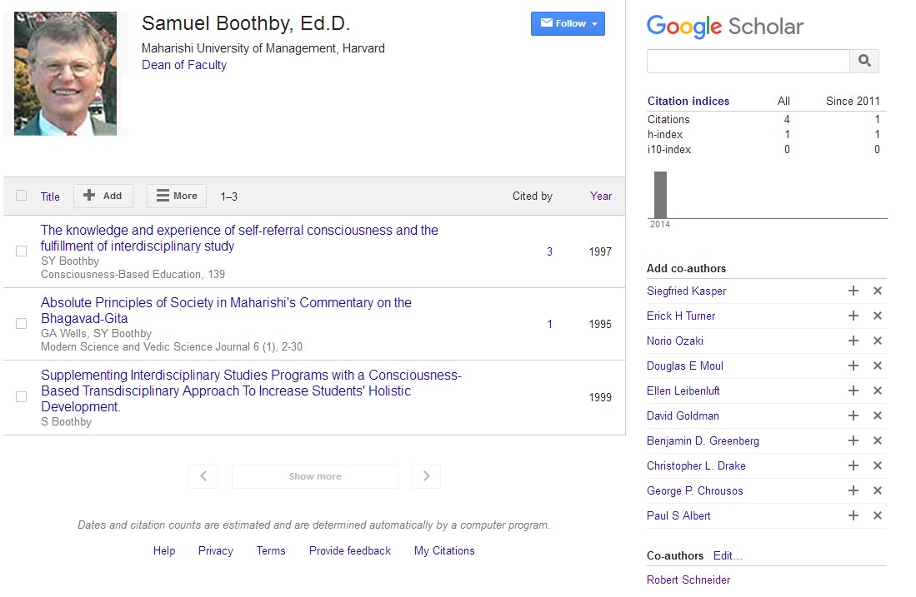
Task: Open the Privacy footer link
Action: [x=216, y=550]
